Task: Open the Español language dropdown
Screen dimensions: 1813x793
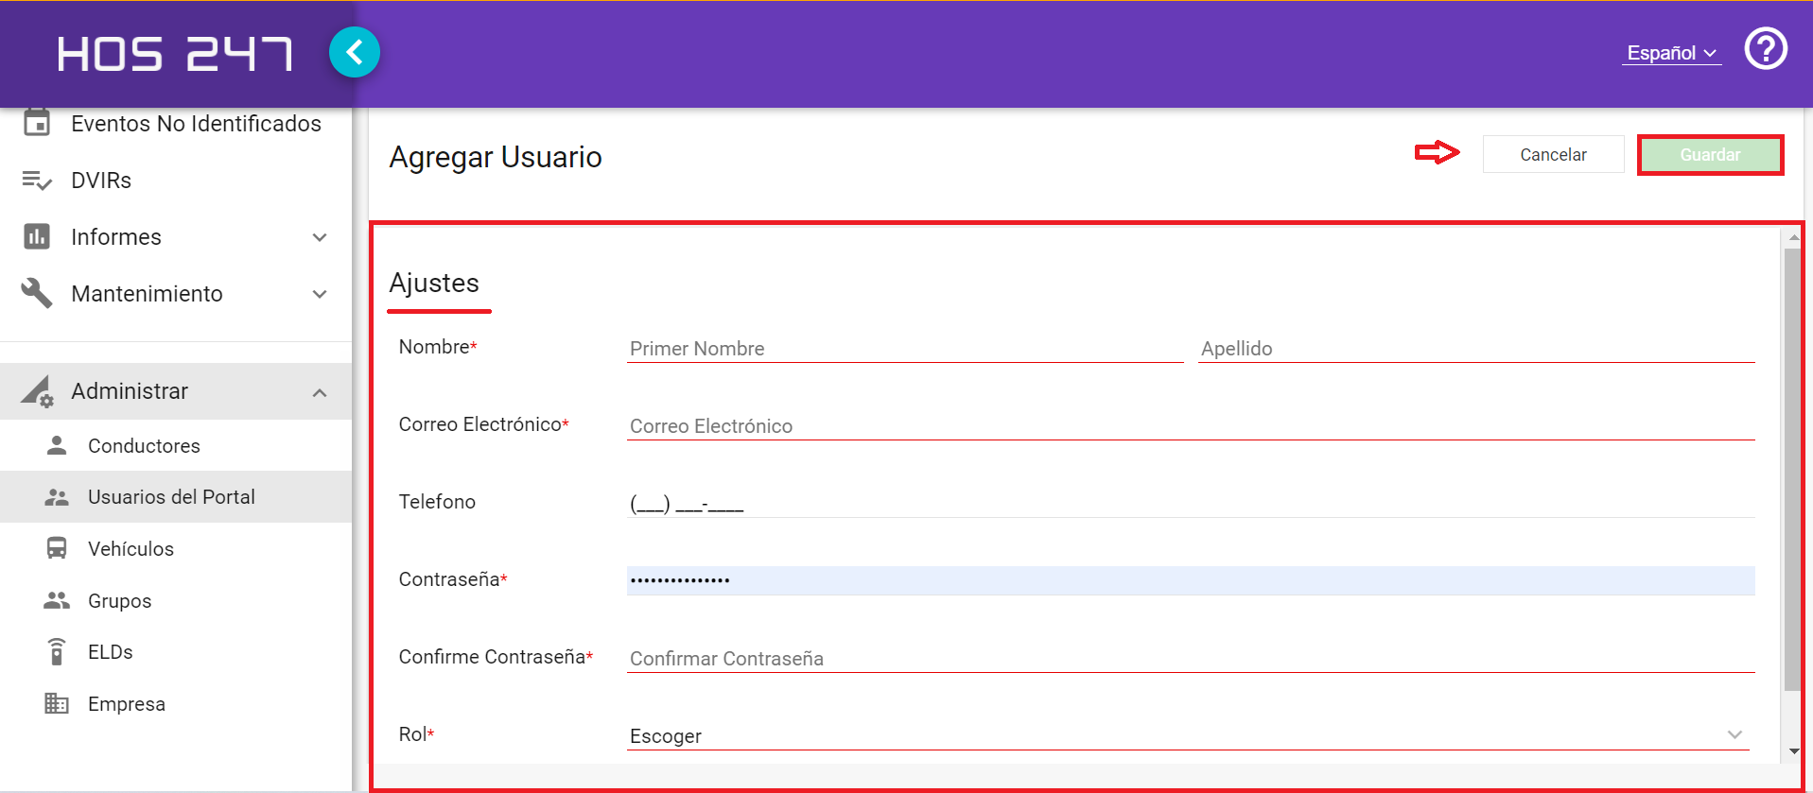Action: [1671, 53]
